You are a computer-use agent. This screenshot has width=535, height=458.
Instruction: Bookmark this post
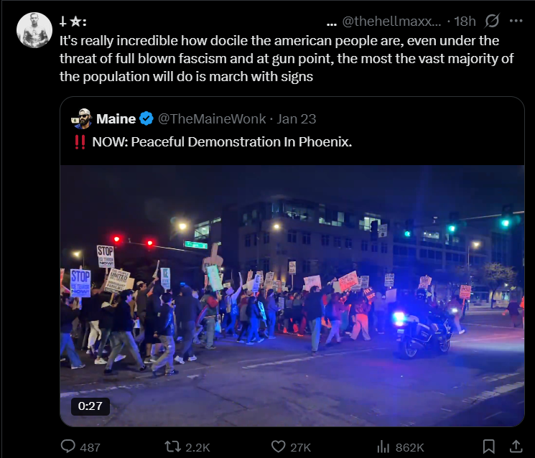point(488,447)
